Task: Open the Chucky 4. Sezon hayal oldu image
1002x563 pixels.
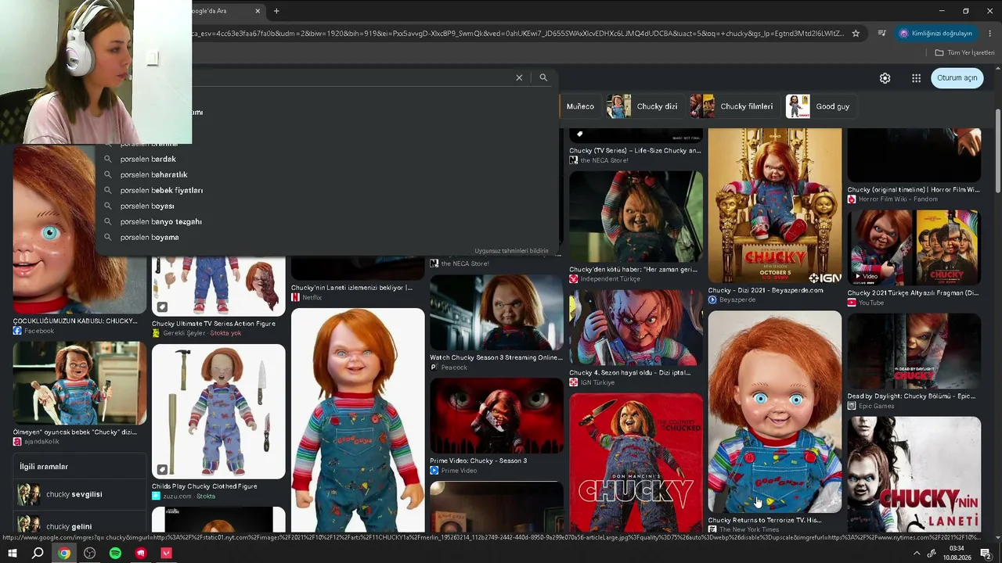Action: 636,328
